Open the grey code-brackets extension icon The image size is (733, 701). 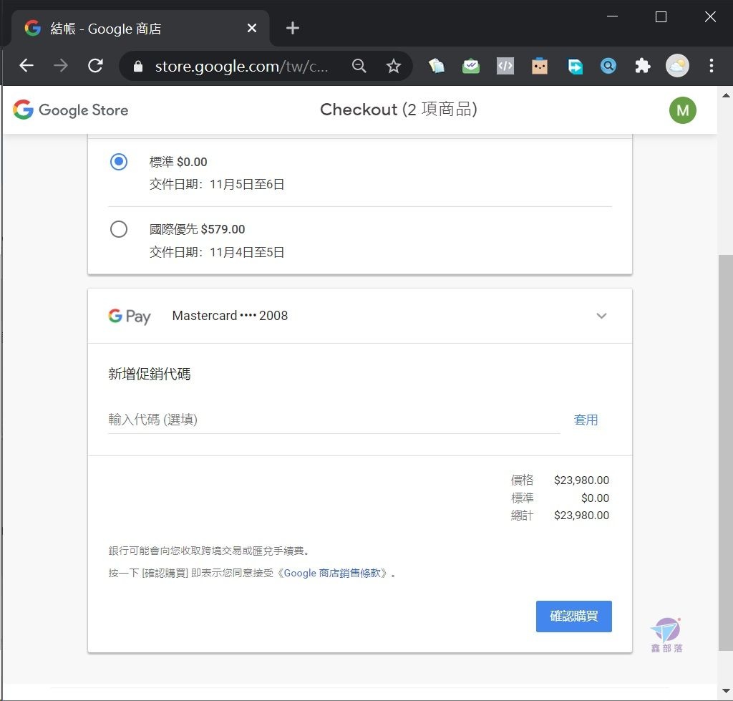505,66
